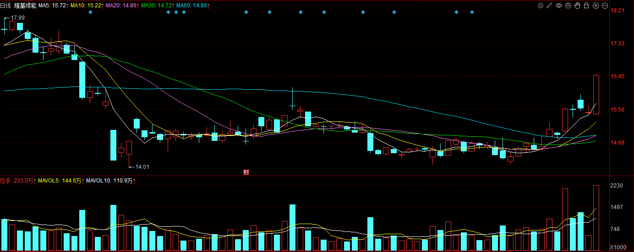Click the 14.68 price axis label

click(x=618, y=143)
